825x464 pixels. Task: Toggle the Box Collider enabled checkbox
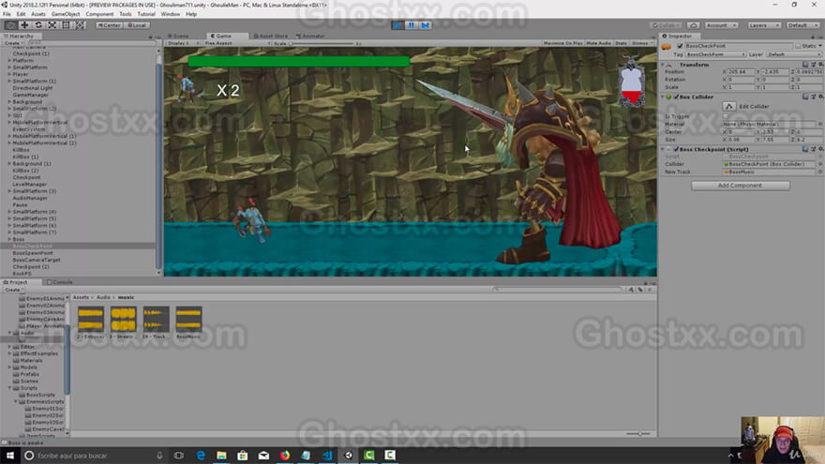(x=676, y=97)
